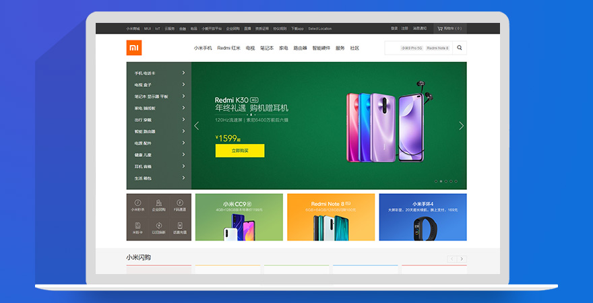Open the shopping cart (购物车)
The height and width of the screenshot is (303, 593).
[449, 28]
